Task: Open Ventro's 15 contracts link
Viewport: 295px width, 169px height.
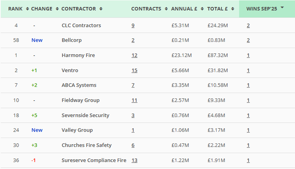Action: 134,70
